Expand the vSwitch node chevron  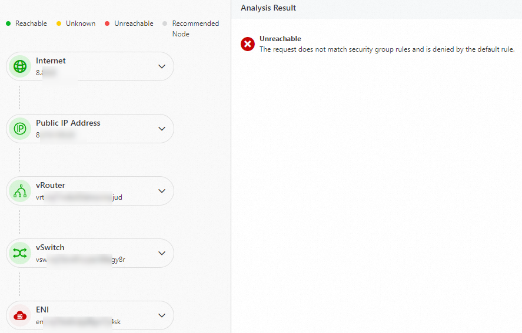tap(162, 253)
